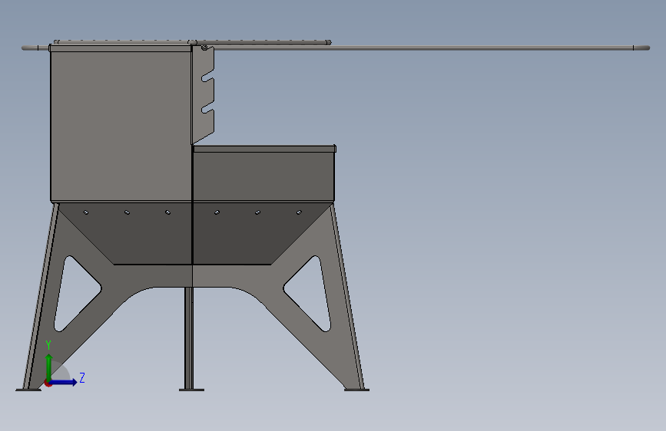Viewport: 666px width, 431px height.
Task: Select the top rim of the lower right box
Action: pos(264,149)
